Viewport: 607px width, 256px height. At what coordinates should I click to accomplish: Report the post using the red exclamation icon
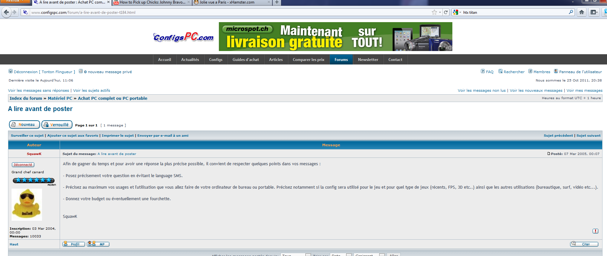point(595,231)
